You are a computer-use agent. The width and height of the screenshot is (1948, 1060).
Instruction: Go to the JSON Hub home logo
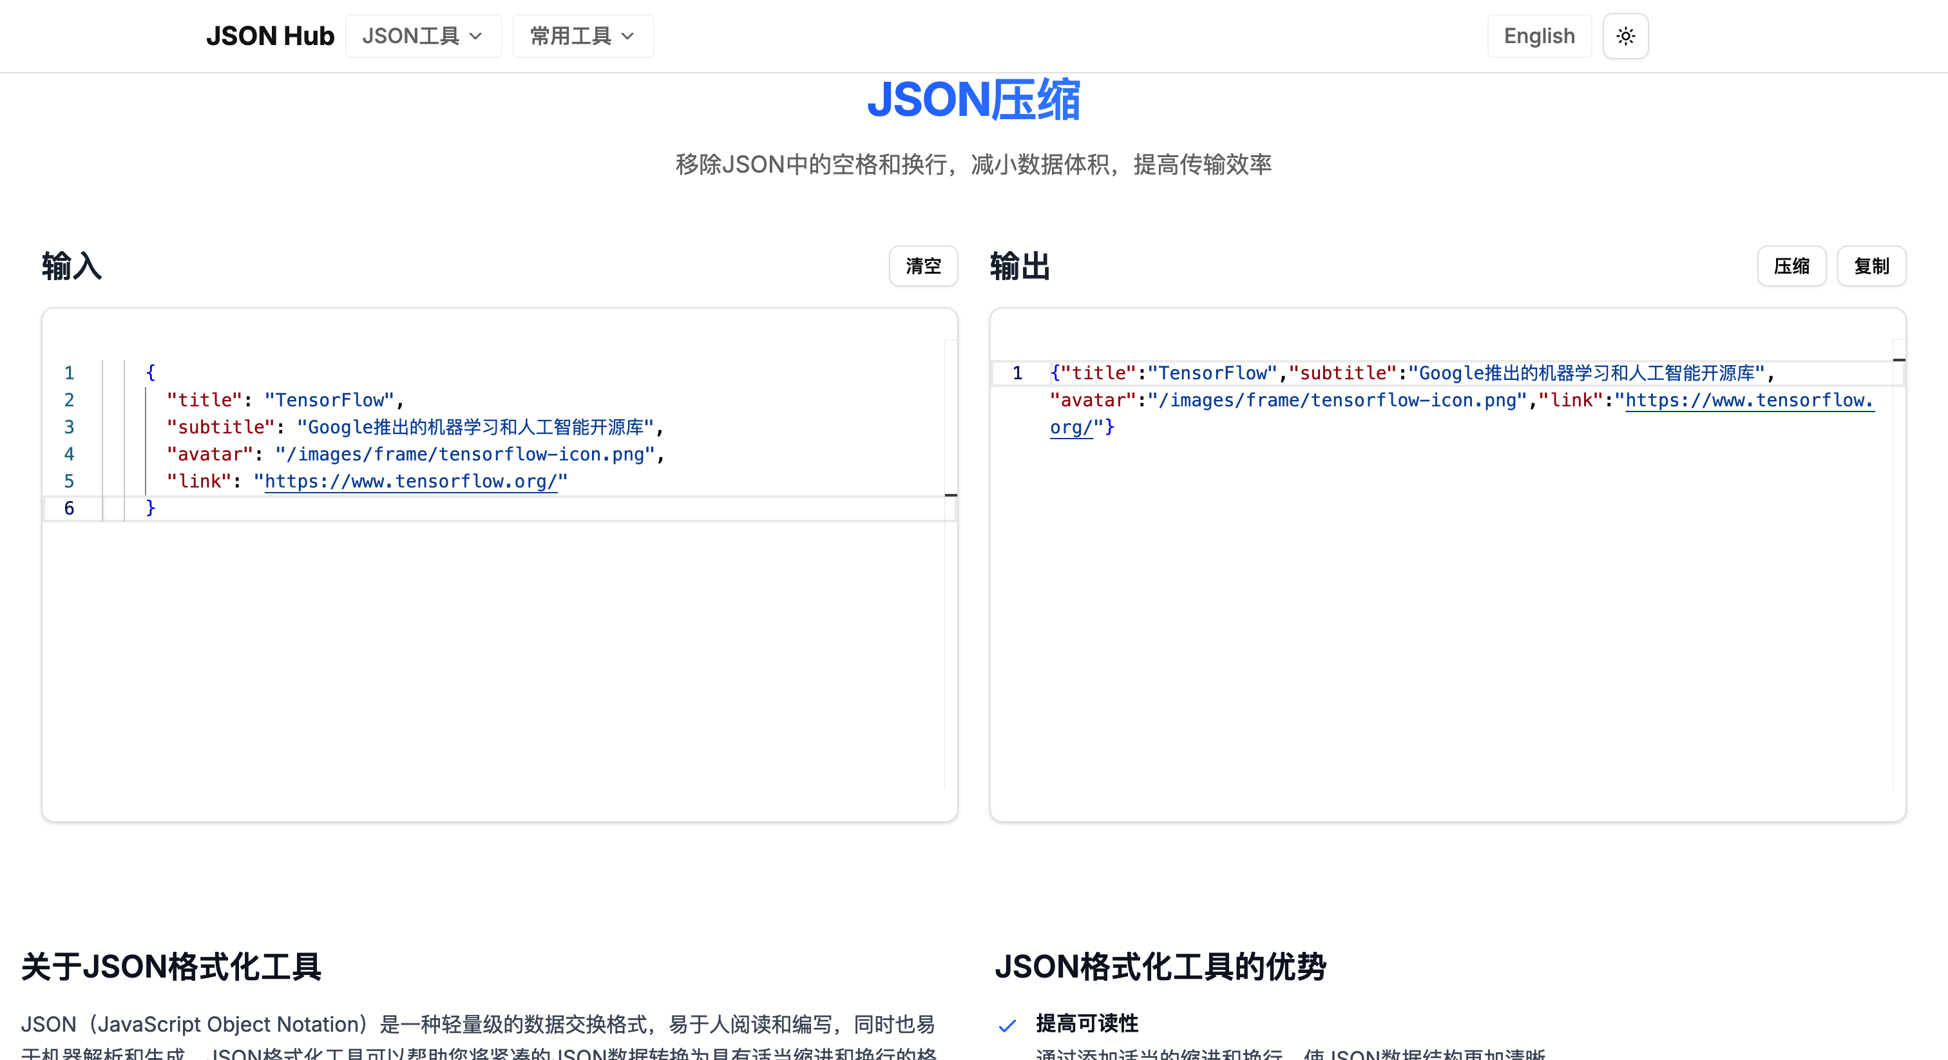[x=269, y=35]
